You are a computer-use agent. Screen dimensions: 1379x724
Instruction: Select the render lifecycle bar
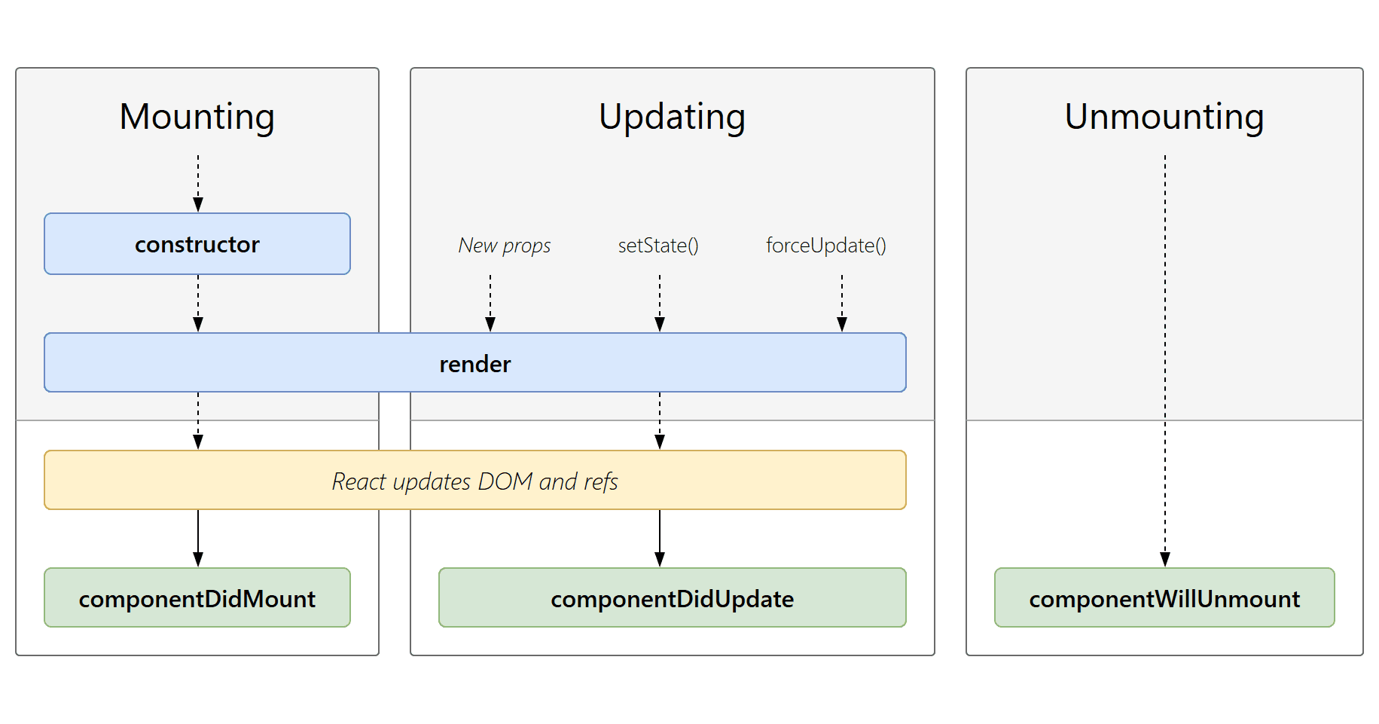474,363
